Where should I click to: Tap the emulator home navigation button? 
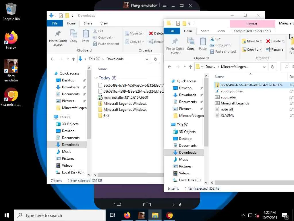pyautogui.click(x=147, y=204)
